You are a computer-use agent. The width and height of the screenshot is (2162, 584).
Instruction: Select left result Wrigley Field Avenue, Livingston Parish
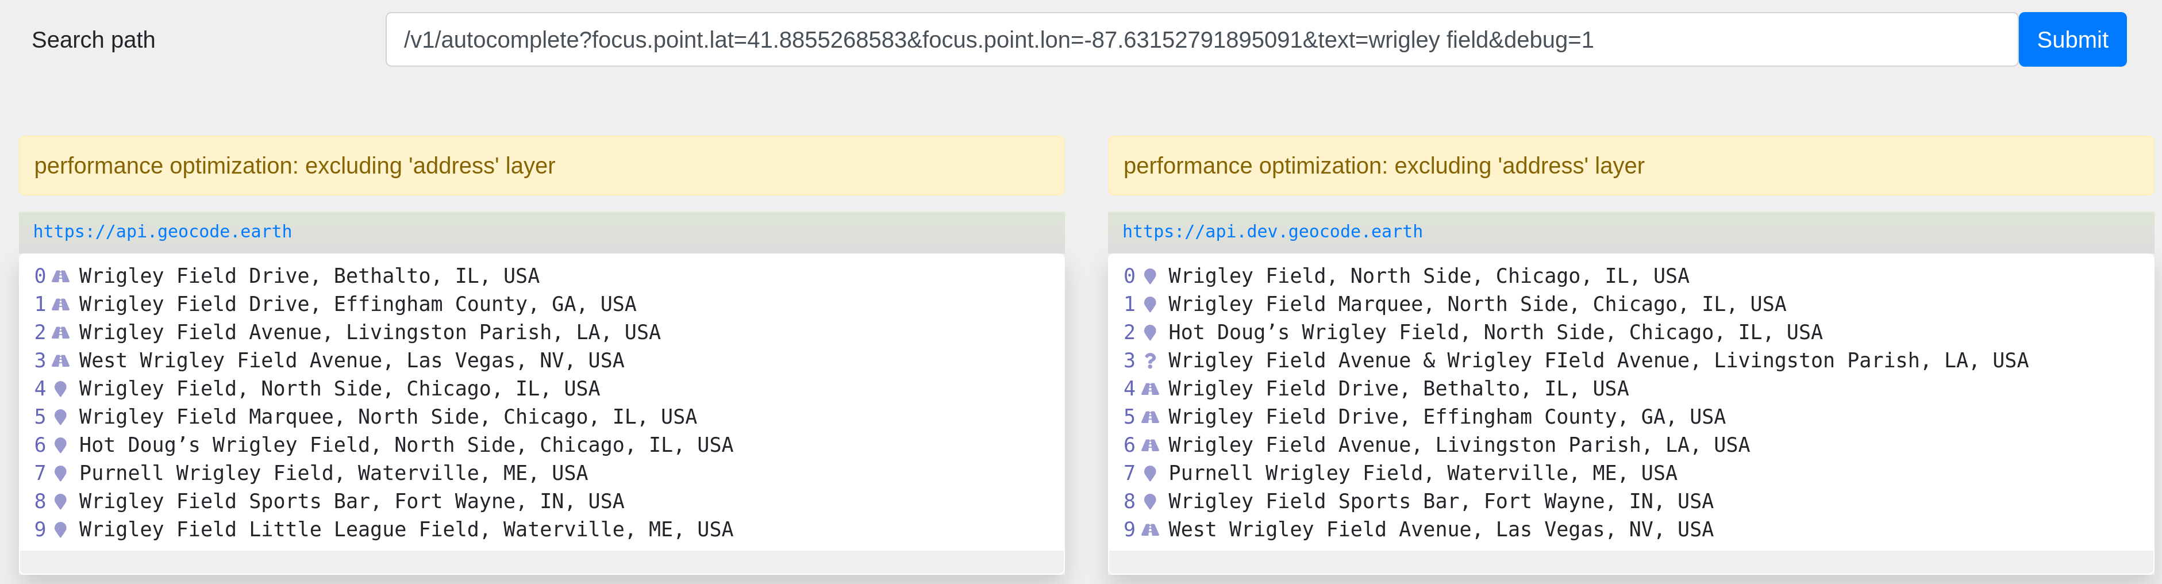(x=370, y=332)
